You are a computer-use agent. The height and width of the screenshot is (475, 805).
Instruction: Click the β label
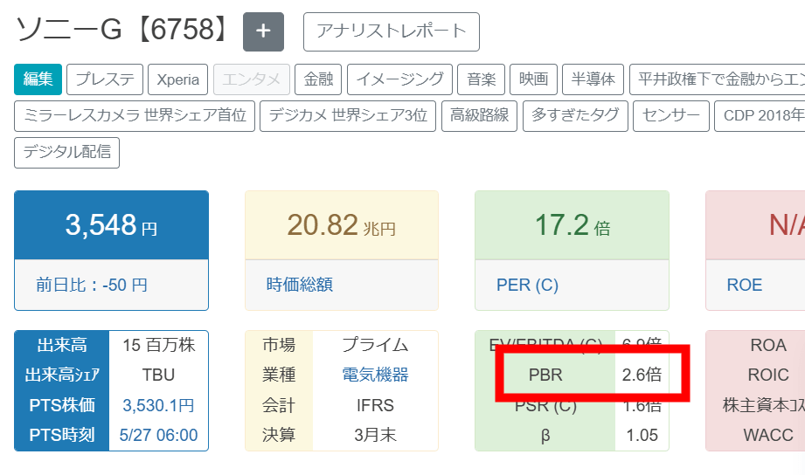tap(545, 436)
